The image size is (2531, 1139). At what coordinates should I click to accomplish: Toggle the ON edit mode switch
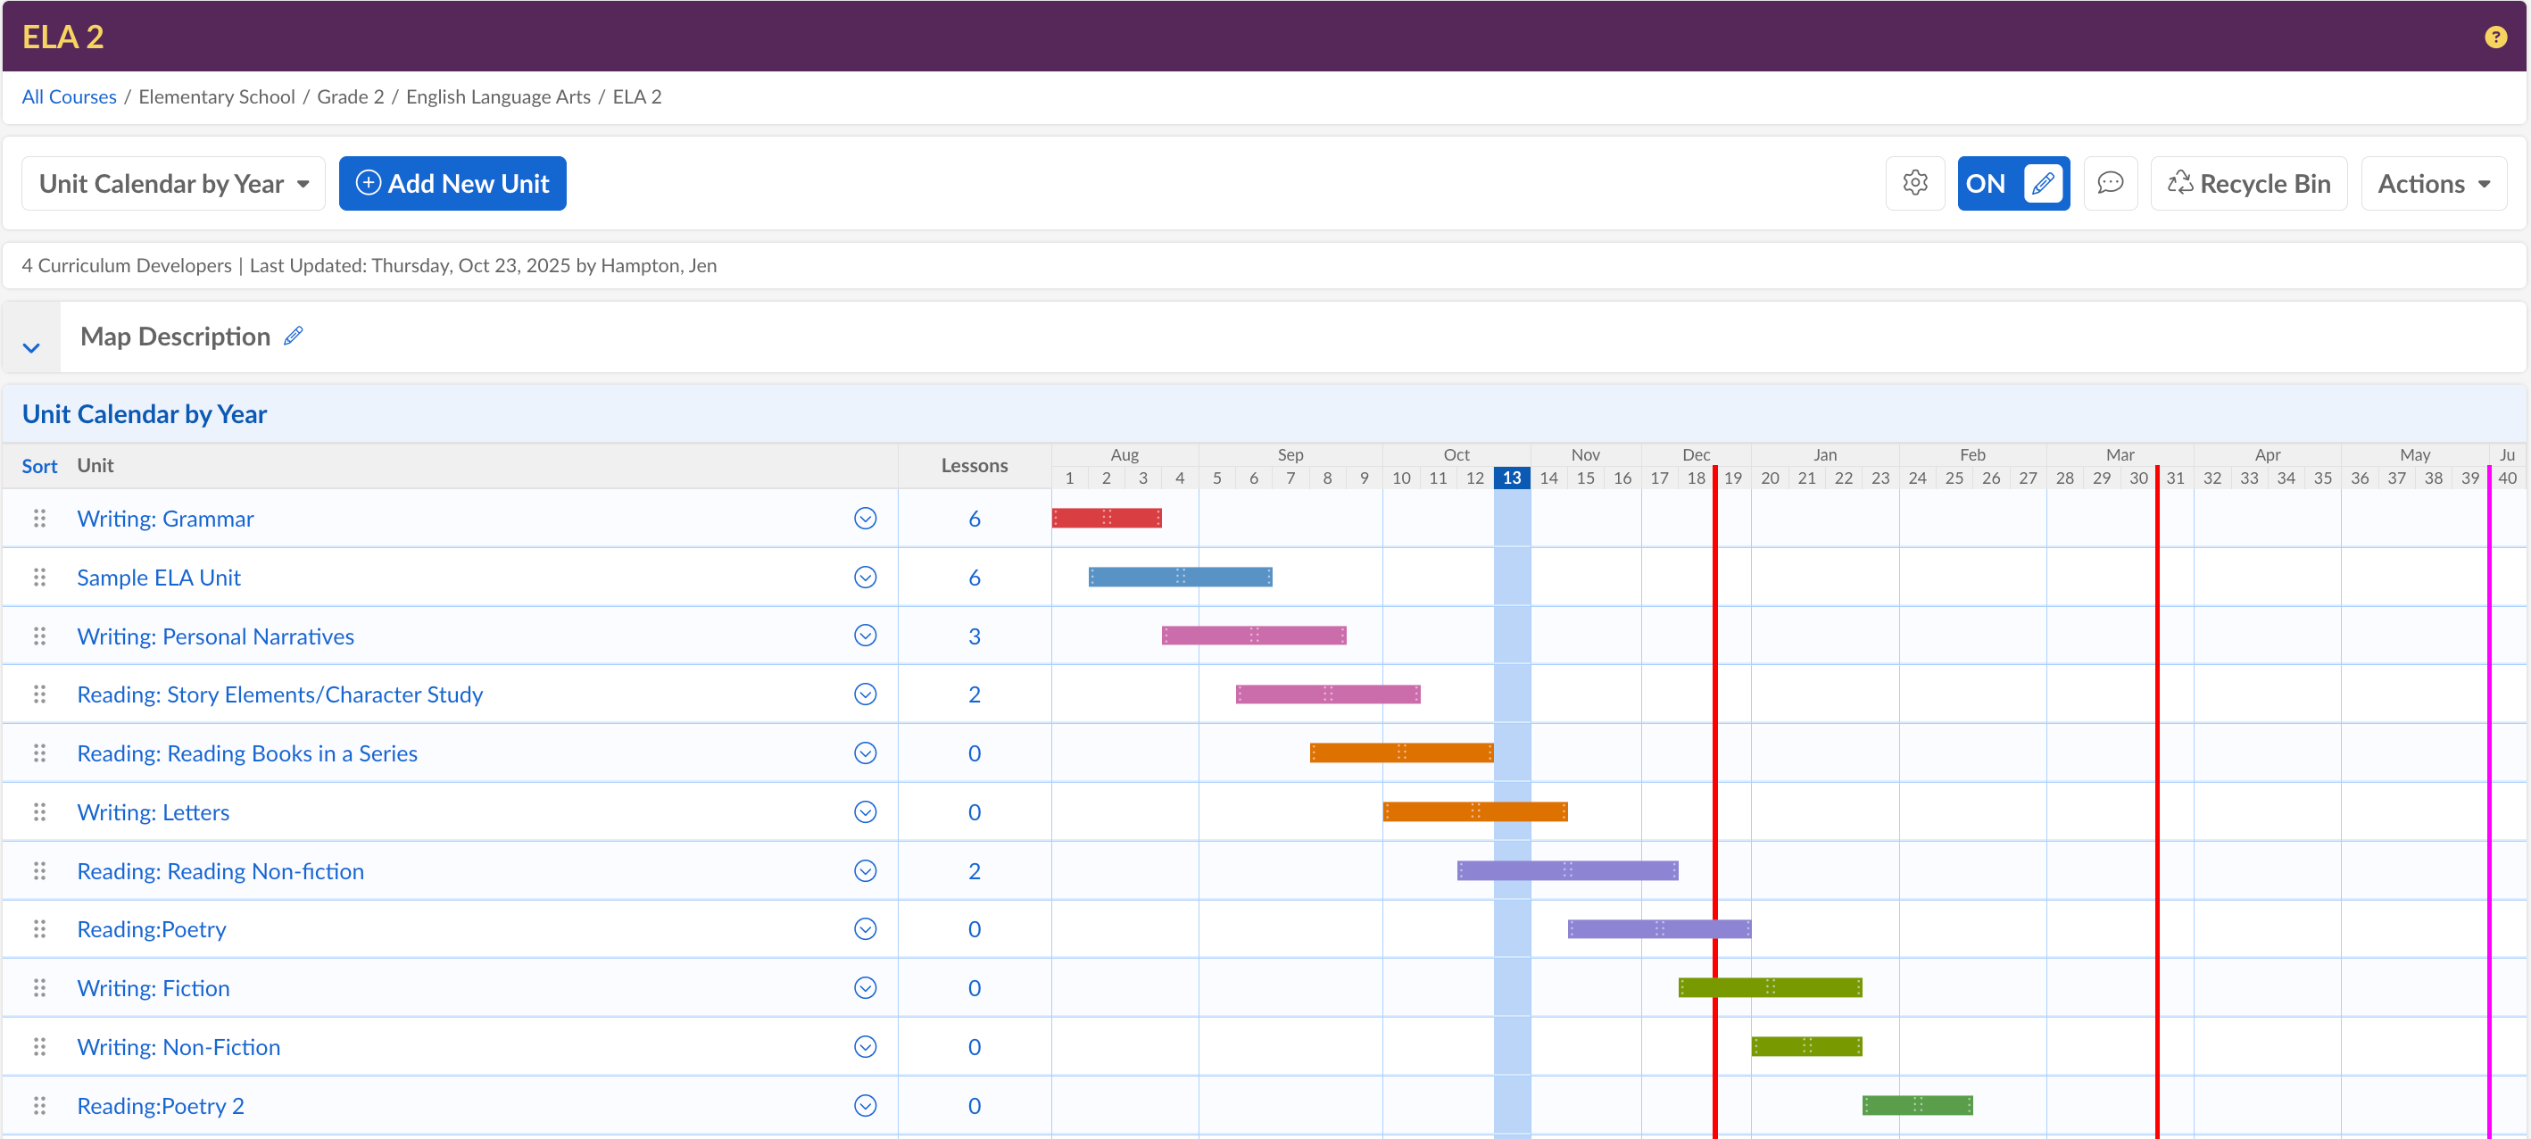[2012, 183]
